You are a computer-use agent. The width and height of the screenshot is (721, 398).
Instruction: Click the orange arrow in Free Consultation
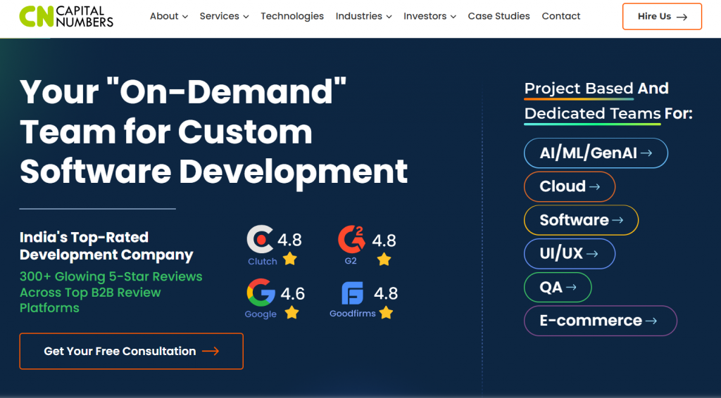click(x=211, y=351)
